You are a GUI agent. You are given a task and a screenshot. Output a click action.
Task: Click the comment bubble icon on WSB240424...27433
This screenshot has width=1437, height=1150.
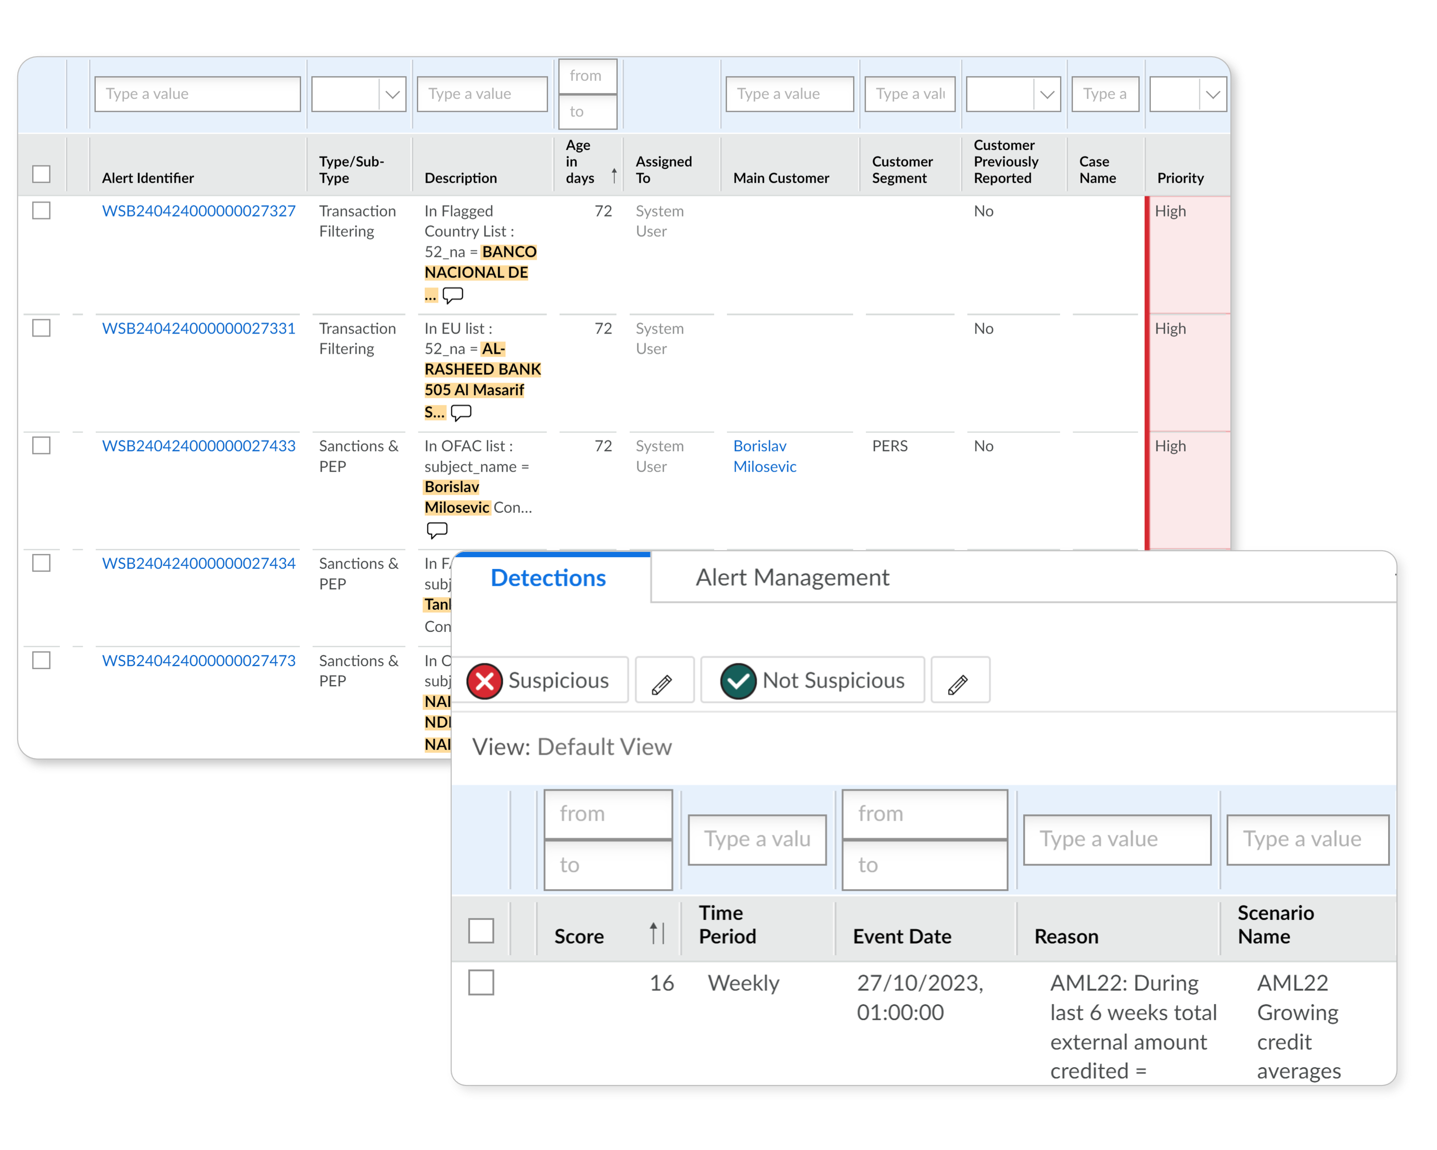pyautogui.click(x=435, y=528)
